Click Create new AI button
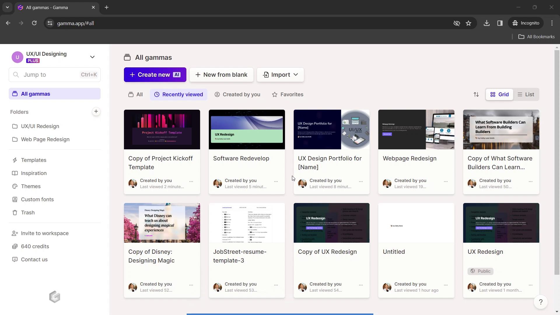Image resolution: width=560 pixels, height=315 pixels. 155,75
